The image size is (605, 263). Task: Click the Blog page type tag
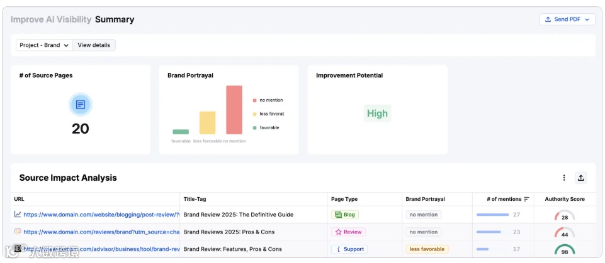tap(345, 215)
